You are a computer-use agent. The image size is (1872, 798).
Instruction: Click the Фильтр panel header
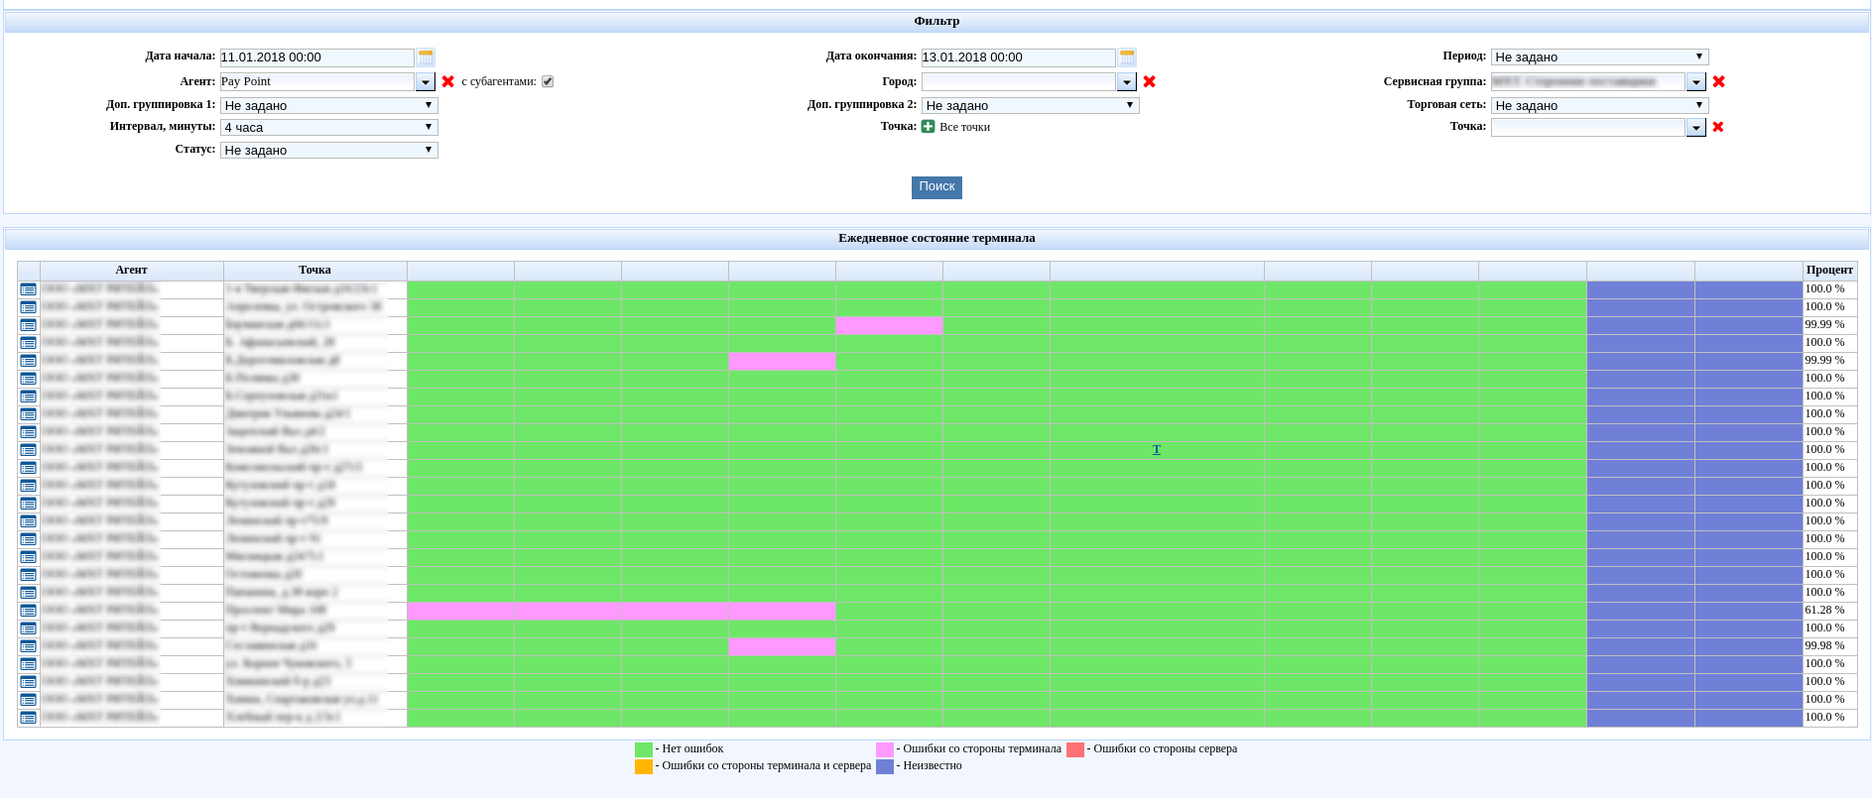[936, 21]
